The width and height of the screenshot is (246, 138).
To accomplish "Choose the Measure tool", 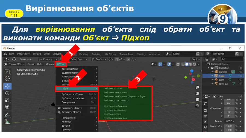I will point(7,122).
